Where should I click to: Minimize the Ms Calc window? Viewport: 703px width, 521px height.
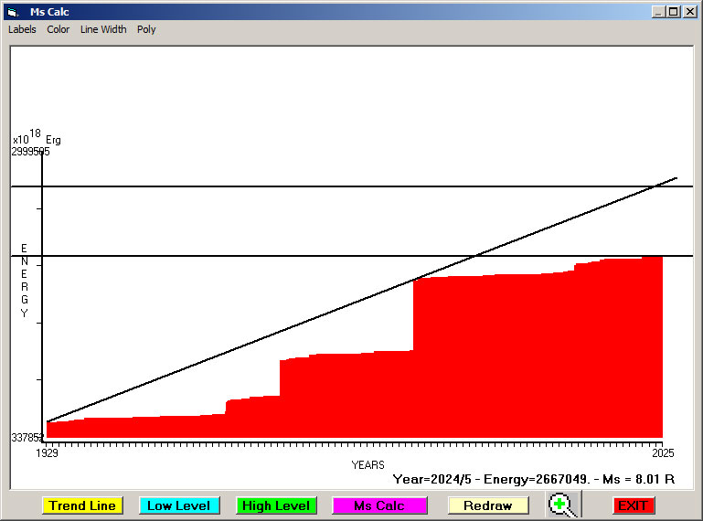pyautogui.click(x=658, y=12)
